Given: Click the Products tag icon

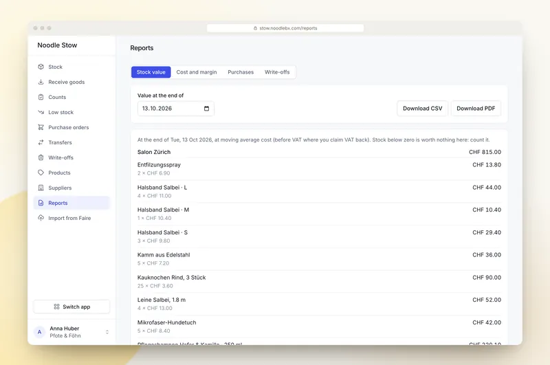Looking at the screenshot, I should pyautogui.click(x=41, y=173).
